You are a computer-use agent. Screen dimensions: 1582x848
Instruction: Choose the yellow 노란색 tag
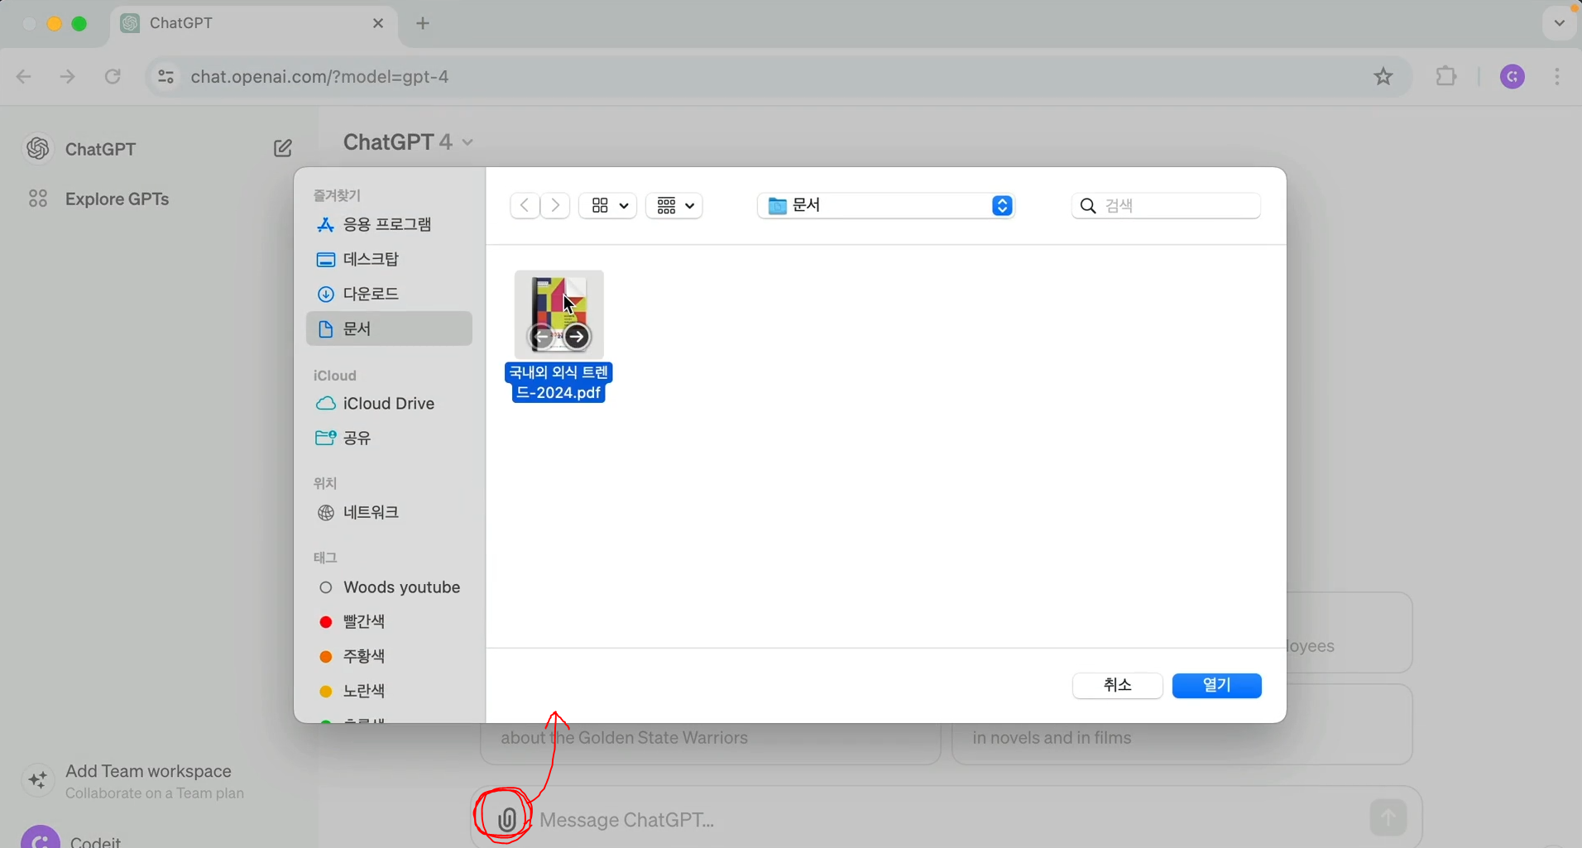coord(389,691)
